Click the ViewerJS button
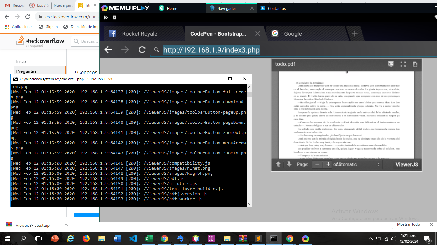 (x=407, y=164)
